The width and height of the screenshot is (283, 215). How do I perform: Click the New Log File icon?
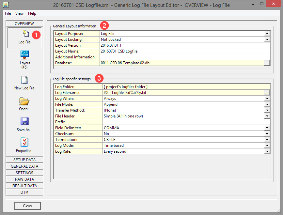(x=25, y=80)
